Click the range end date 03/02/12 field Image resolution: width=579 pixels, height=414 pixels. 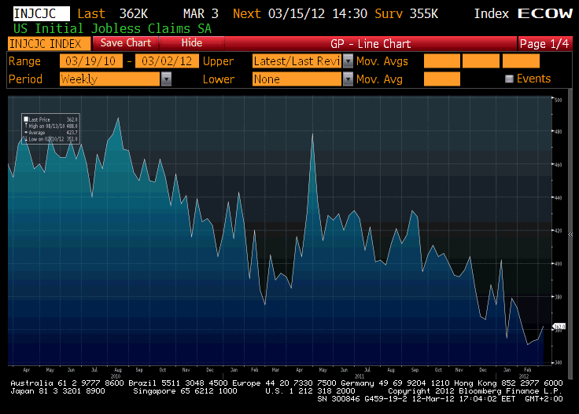pos(167,60)
